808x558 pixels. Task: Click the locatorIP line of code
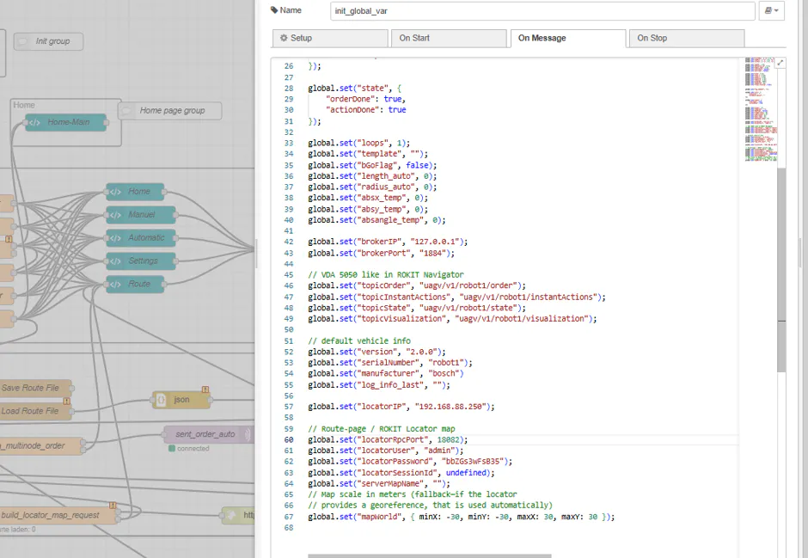click(401, 407)
